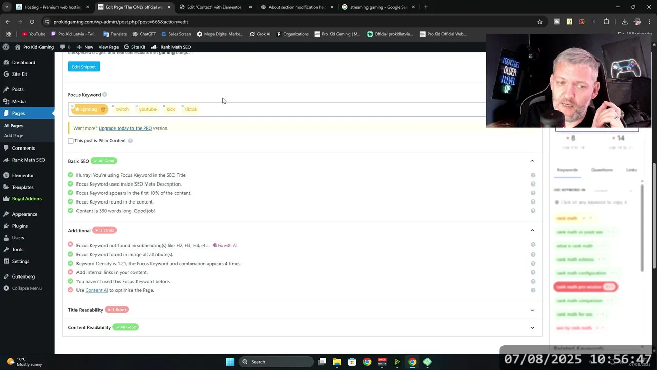The height and width of the screenshot is (370, 657).
Task: Remove the tiktok keyword tag
Action: coord(182,106)
